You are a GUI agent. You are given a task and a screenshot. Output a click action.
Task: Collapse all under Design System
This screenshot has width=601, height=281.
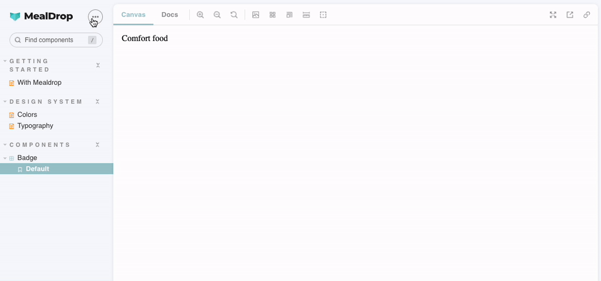click(98, 101)
